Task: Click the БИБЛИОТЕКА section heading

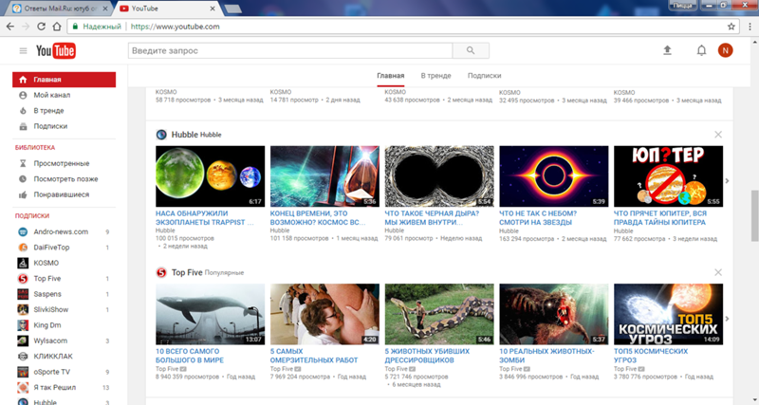Action: coord(35,148)
